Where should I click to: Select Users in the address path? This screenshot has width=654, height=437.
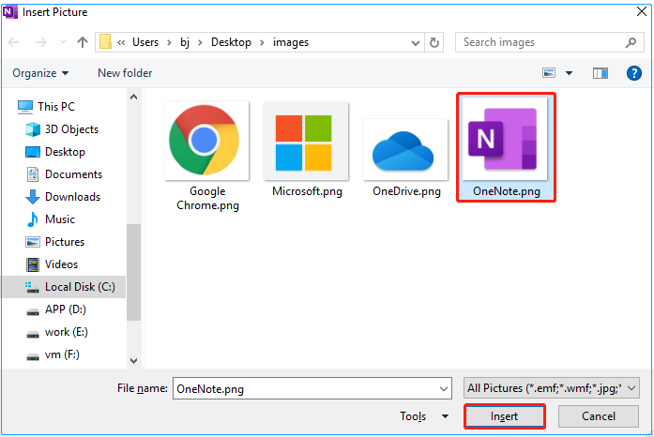(145, 42)
